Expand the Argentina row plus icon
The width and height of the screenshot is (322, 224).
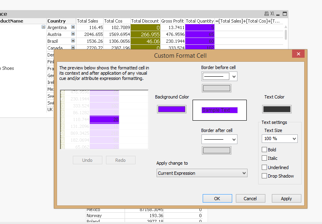tap(73, 27)
